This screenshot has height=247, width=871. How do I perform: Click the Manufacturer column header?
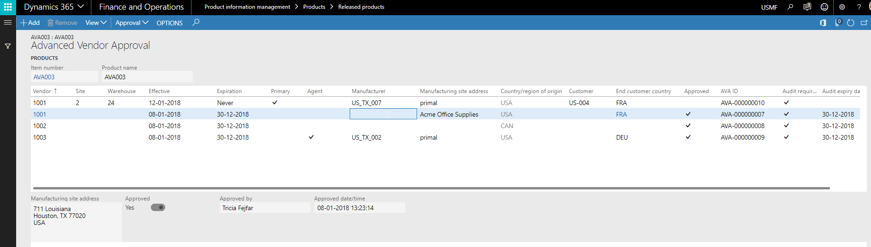click(x=369, y=91)
